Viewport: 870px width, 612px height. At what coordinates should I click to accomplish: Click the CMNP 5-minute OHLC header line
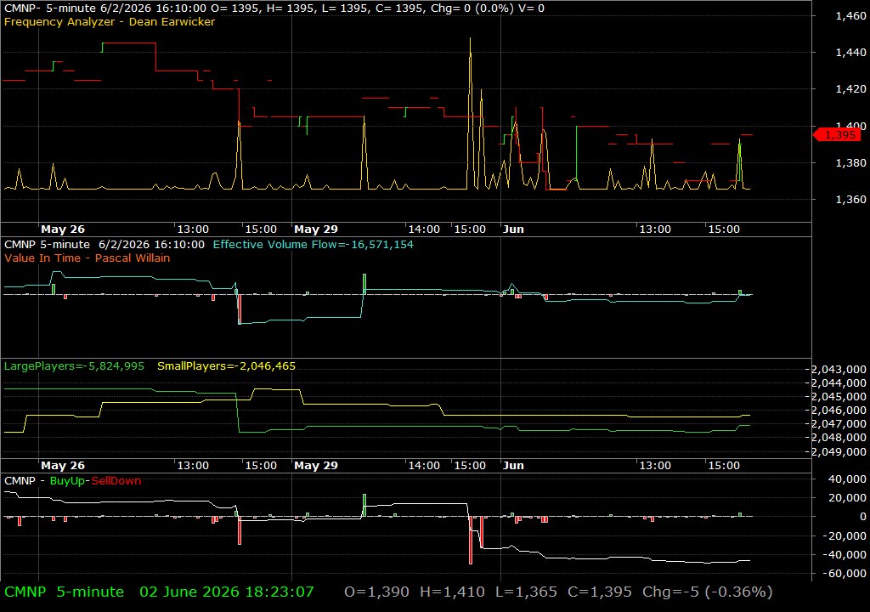274,8
